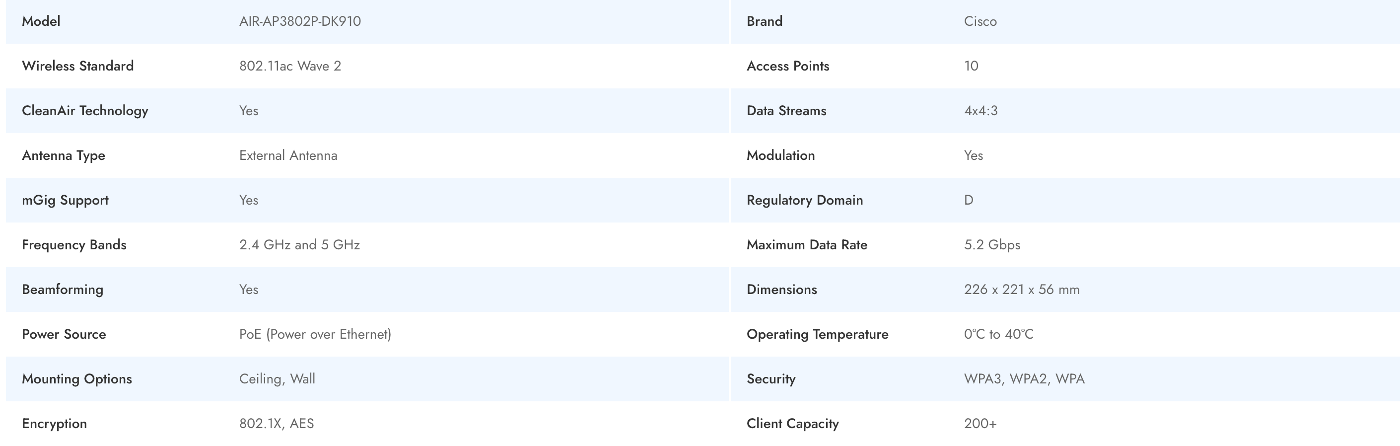Select the External Antenna text

tap(288, 155)
